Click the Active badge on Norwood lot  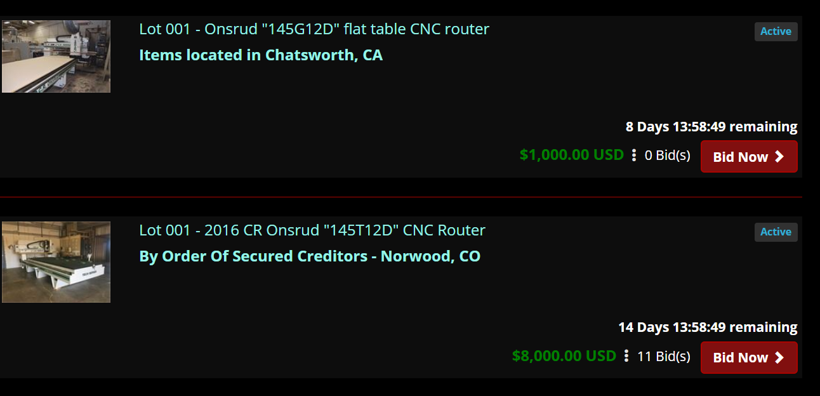776,232
